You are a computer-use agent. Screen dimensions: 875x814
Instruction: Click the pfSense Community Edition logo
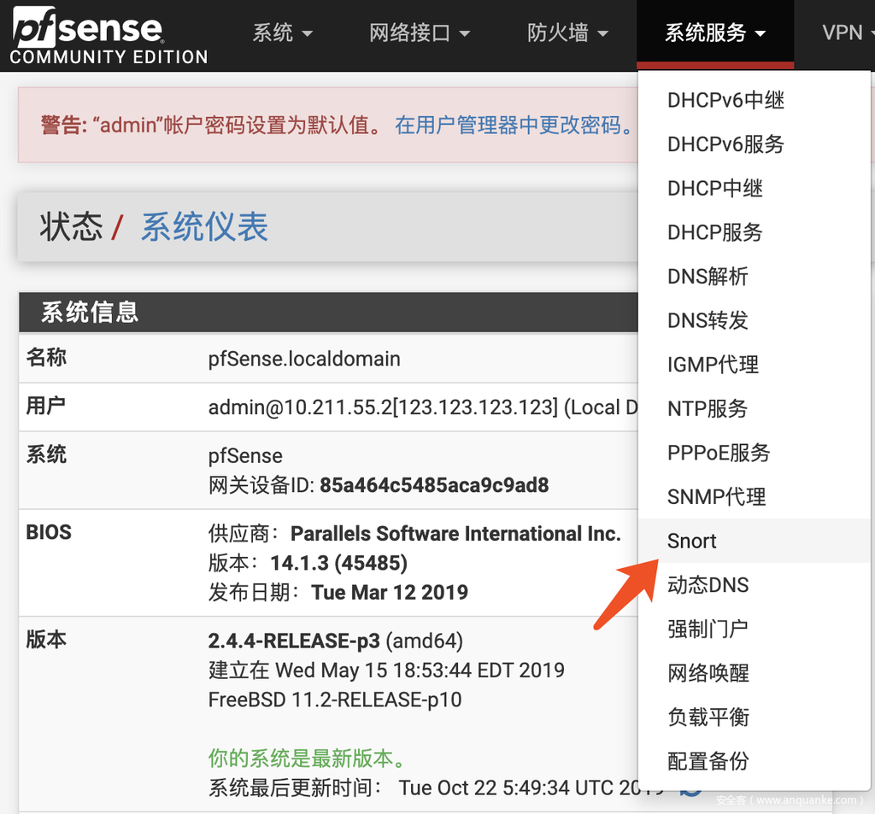point(109,37)
